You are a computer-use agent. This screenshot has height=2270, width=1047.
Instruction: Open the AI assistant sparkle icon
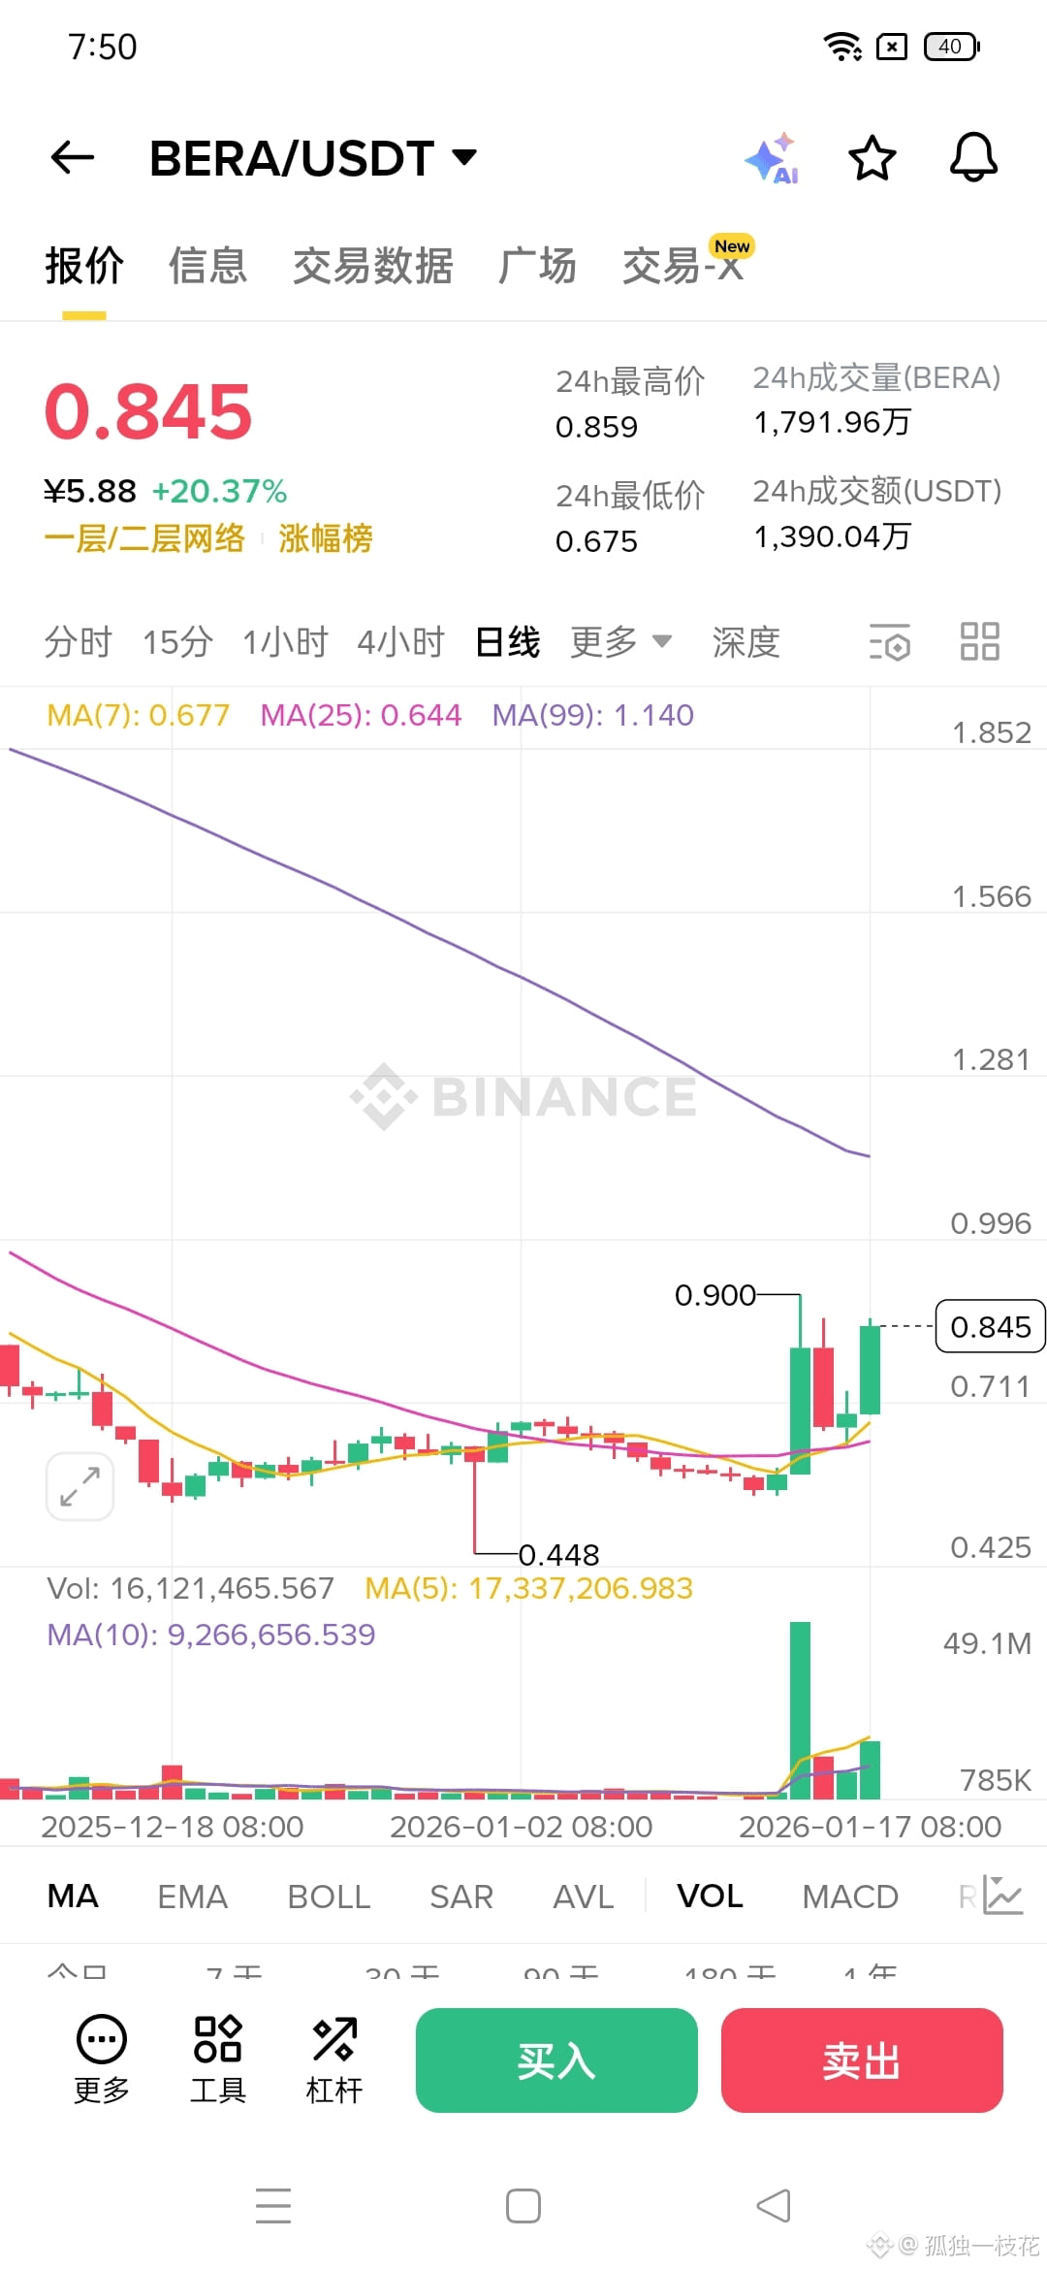tap(773, 158)
